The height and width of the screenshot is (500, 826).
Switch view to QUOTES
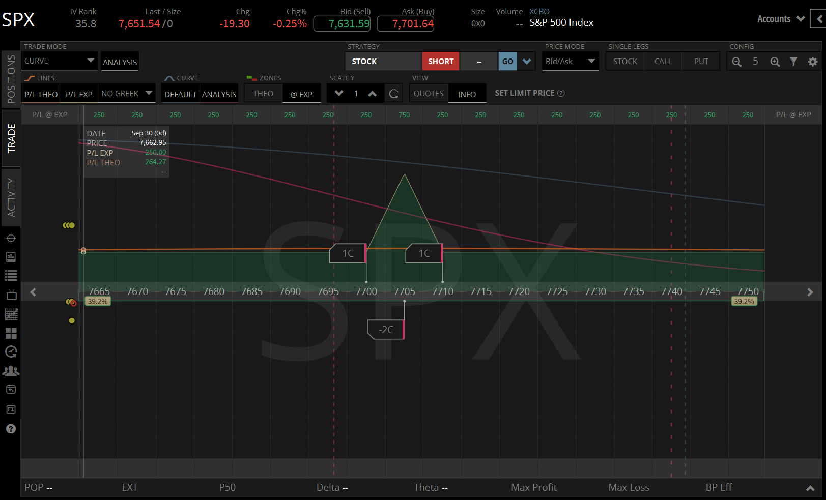(429, 94)
